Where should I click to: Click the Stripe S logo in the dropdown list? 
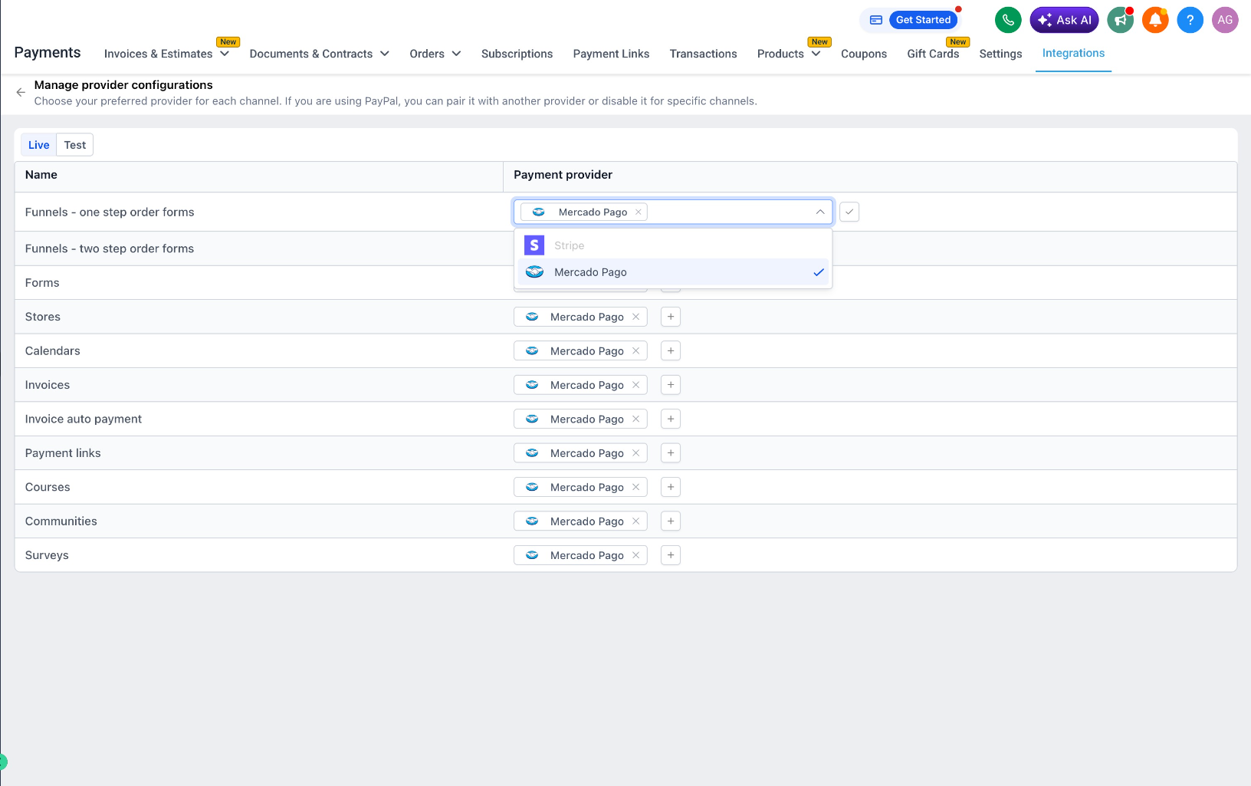(534, 245)
